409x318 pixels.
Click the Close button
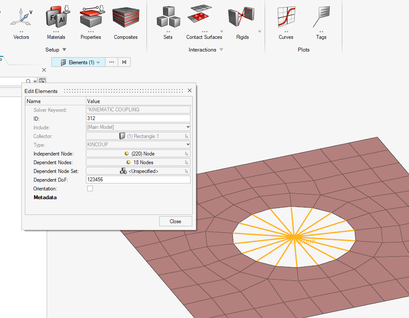[176, 221]
